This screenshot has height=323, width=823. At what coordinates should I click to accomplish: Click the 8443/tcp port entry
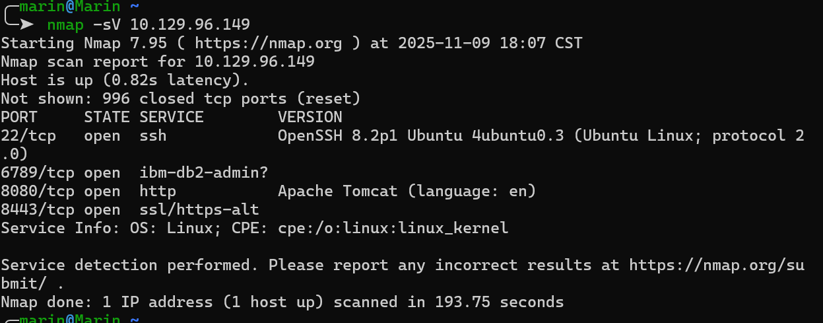[38, 210]
